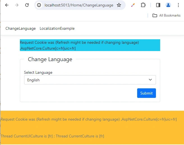
Task: Open the color picker eyedropper extension
Action: pyautogui.click(x=133, y=5)
